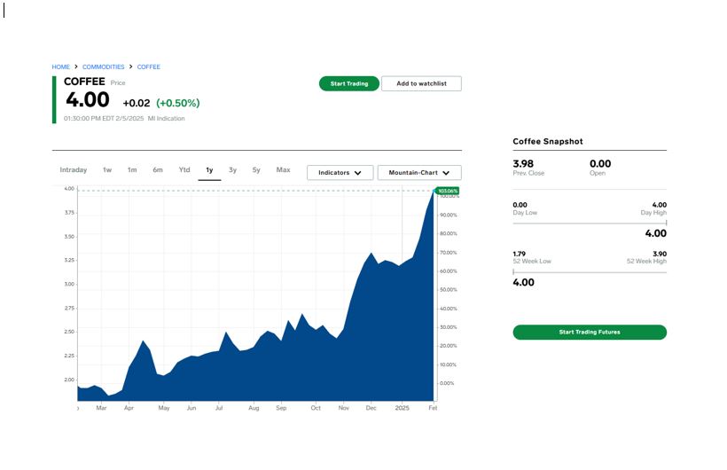The height and width of the screenshot is (470, 727).
Task: Click the MI Indication label
Action: coord(166,118)
